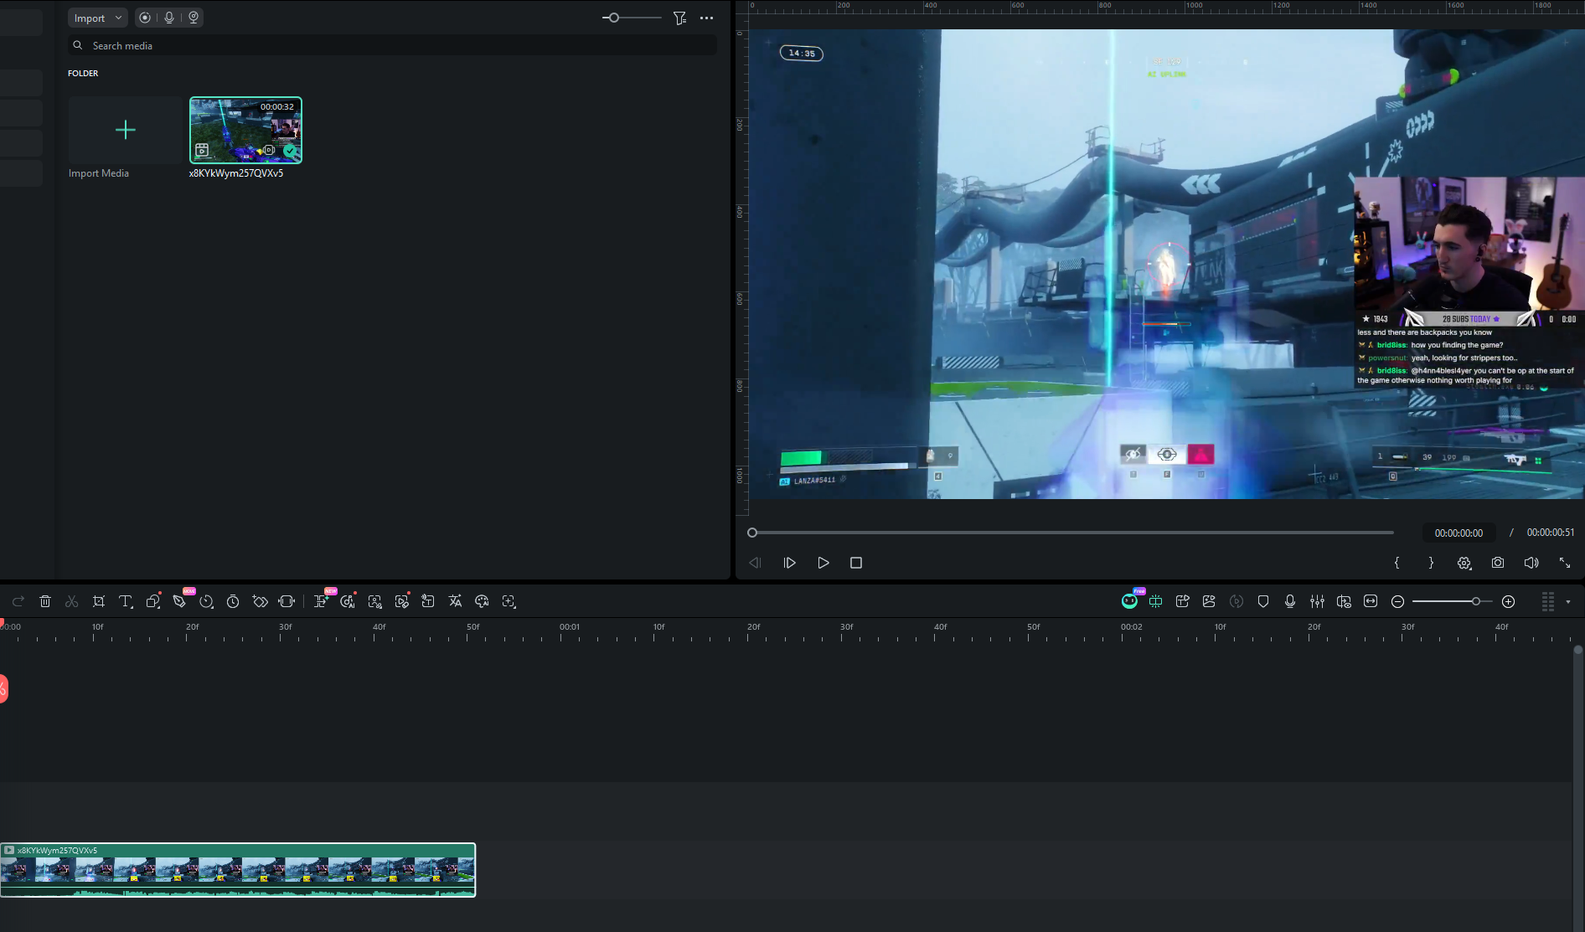Start a screen recording from the media panel
Image resolution: width=1585 pixels, height=932 pixels.
145,18
